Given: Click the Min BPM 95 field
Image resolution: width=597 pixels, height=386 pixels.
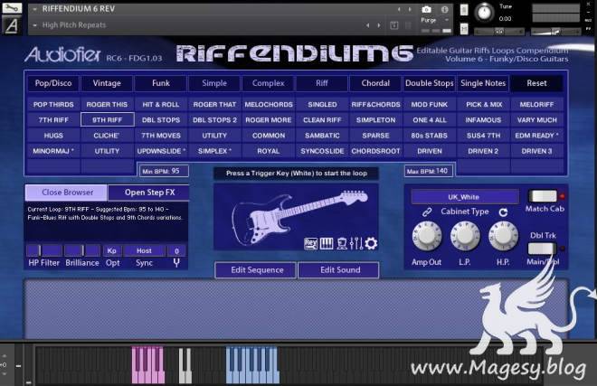Looking at the screenshot, I should (x=164, y=171).
